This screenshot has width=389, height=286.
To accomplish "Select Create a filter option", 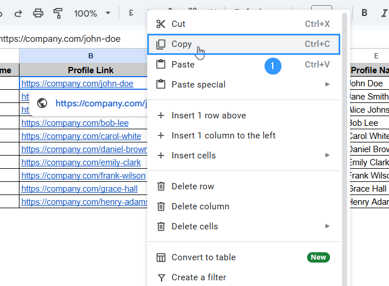I will click(x=243, y=277).
